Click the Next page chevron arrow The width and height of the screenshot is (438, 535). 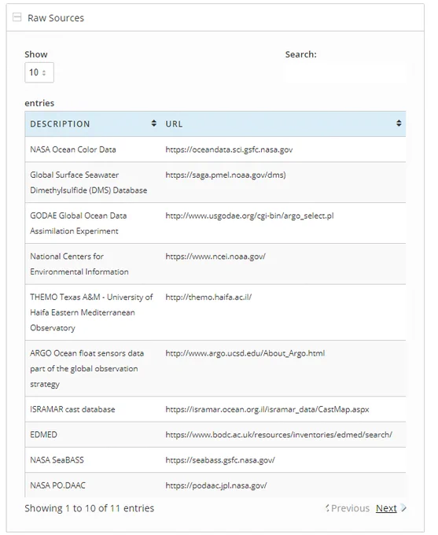coord(404,508)
